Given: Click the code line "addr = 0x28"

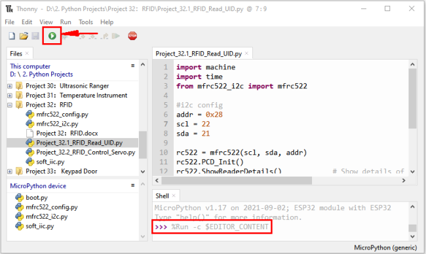Looking at the screenshot, I should (199, 115).
